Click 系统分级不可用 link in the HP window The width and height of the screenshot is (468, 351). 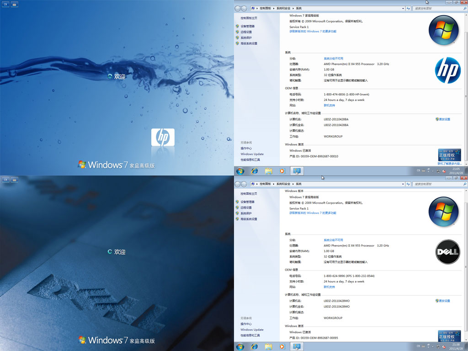(x=333, y=58)
